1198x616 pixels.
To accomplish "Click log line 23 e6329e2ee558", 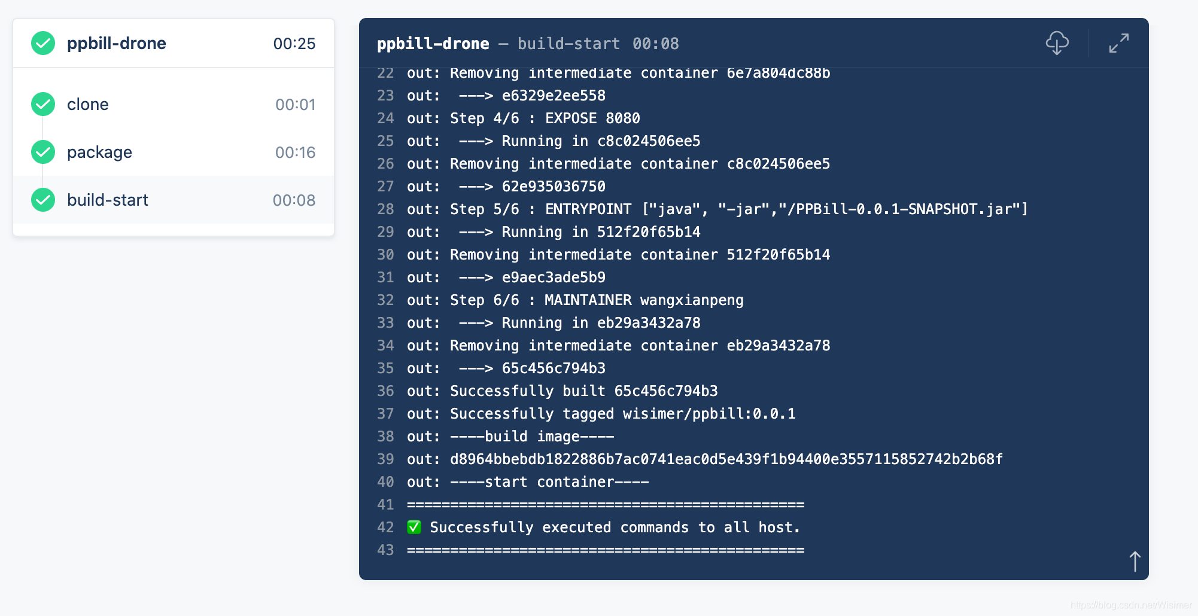I will [506, 96].
